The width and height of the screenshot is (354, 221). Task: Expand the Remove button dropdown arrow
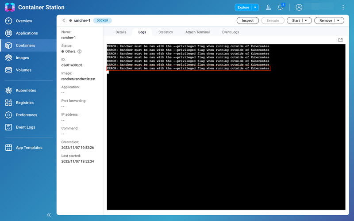tap(338, 20)
